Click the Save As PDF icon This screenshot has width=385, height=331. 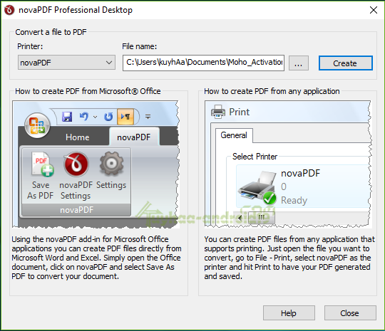pyautogui.click(x=42, y=164)
